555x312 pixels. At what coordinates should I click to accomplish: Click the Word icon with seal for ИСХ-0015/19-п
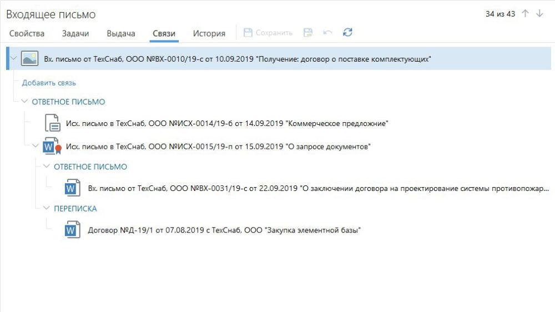(51, 147)
